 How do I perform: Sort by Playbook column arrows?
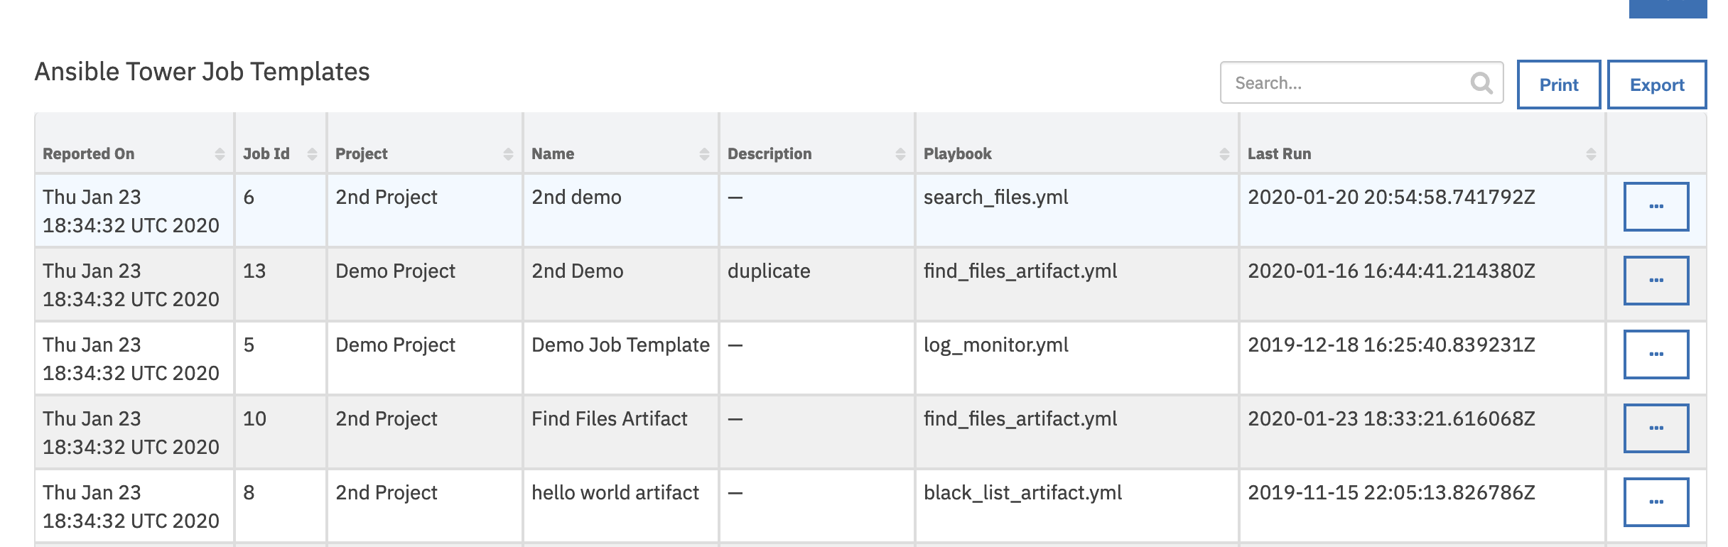point(1224,154)
